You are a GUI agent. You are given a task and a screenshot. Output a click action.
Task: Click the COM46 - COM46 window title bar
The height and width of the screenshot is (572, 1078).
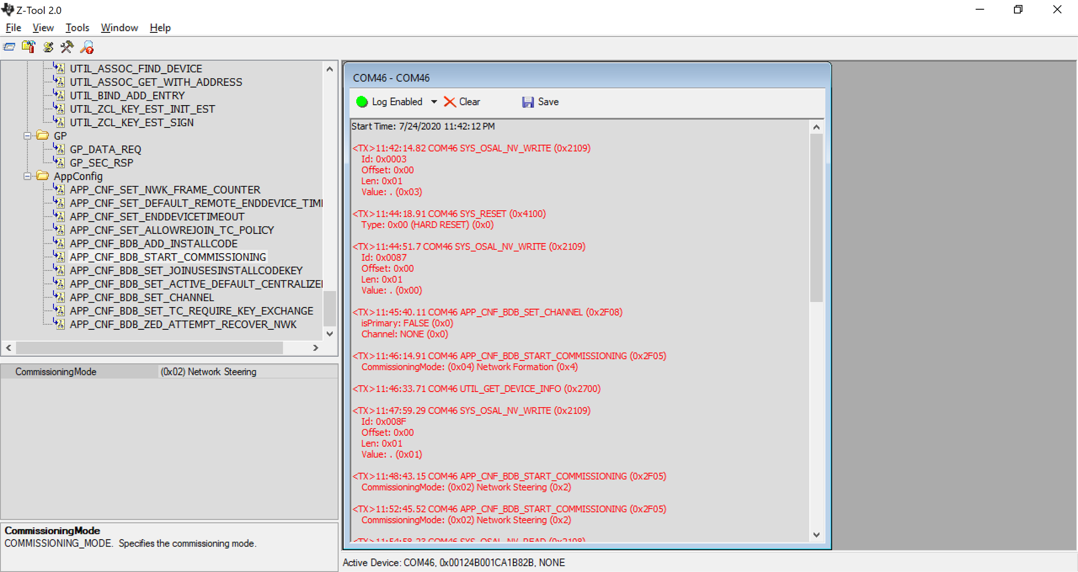[587, 78]
